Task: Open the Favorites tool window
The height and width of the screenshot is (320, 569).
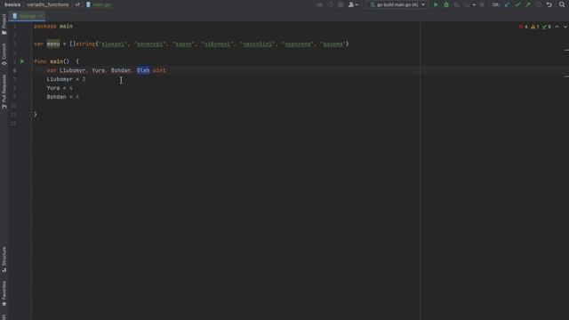Action: point(4,293)
